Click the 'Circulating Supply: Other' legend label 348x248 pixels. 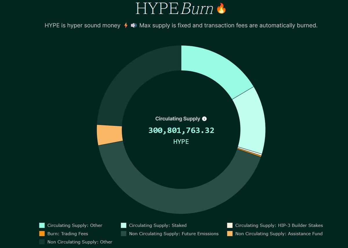pos(75,225)
